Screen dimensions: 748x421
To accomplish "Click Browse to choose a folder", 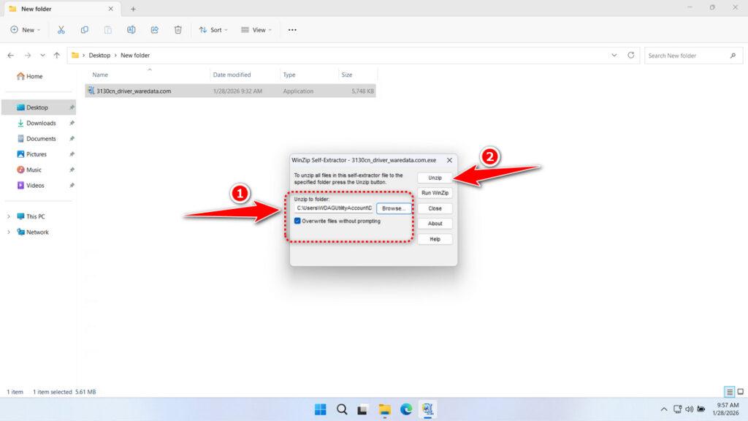I will point(394,208).
